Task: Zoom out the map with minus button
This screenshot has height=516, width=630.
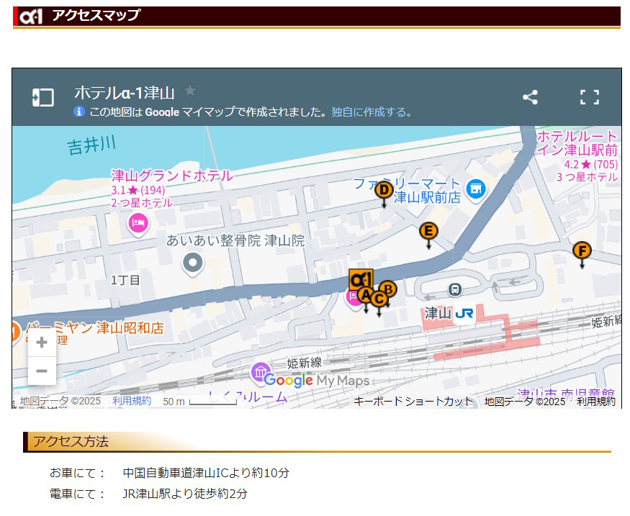Action: pyautogui.click(x=42, y=371)
